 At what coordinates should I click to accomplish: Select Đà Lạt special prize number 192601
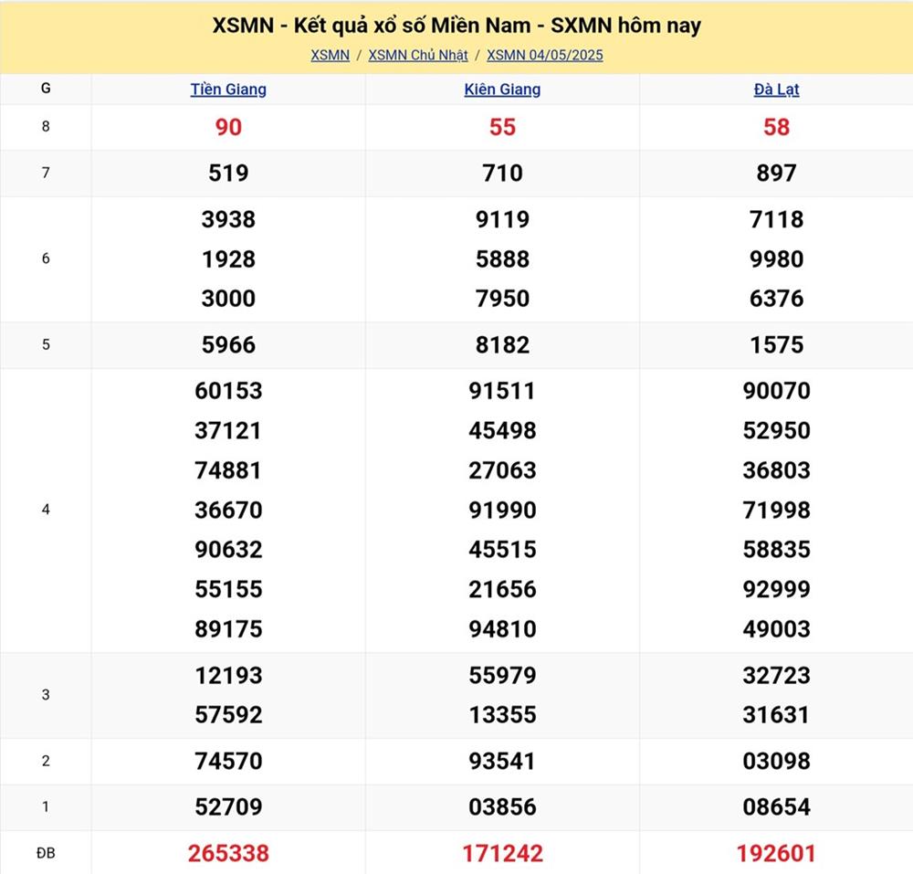(776, 853)
